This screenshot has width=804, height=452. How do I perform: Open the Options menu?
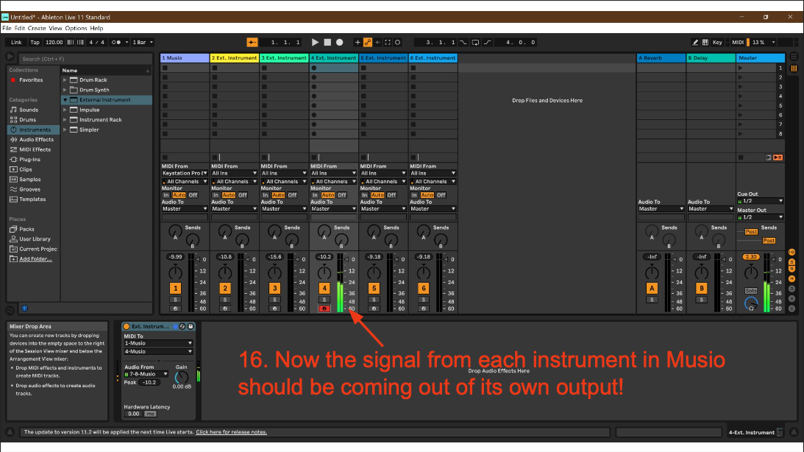[76, 28]
